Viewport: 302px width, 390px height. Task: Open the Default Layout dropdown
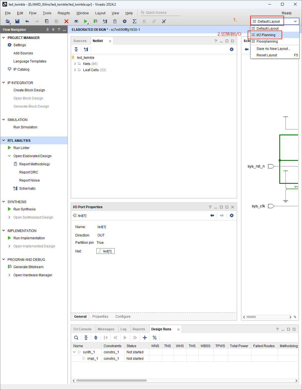[x=275, y=21]
